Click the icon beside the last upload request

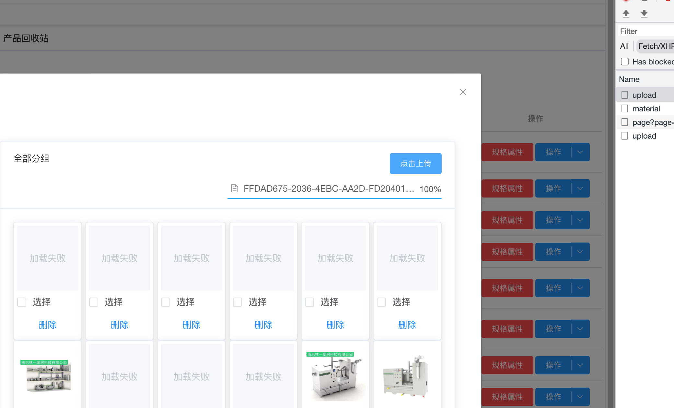(x=625, y=136)
